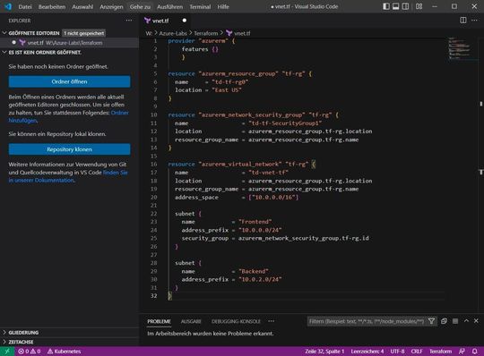Open Bearbeiten menu
This screenshot has width=484, height=356.
[52, 6]
